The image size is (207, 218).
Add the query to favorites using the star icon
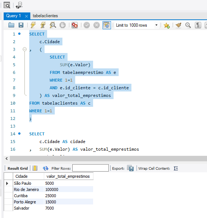(x=166, y=26)
